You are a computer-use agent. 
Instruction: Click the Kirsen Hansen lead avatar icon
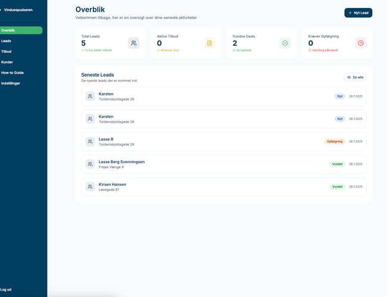pos(90,187)
